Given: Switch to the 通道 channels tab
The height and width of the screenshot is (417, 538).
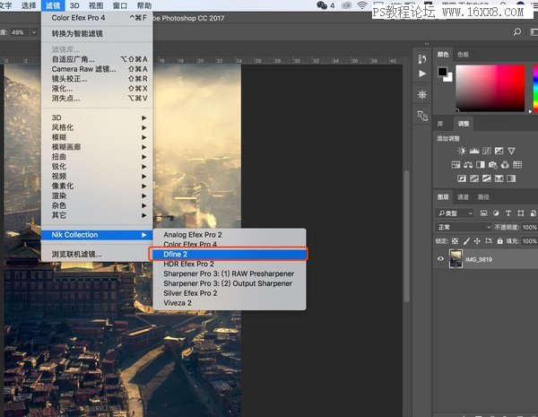Looking at the screenshot, I should point(463,197).
